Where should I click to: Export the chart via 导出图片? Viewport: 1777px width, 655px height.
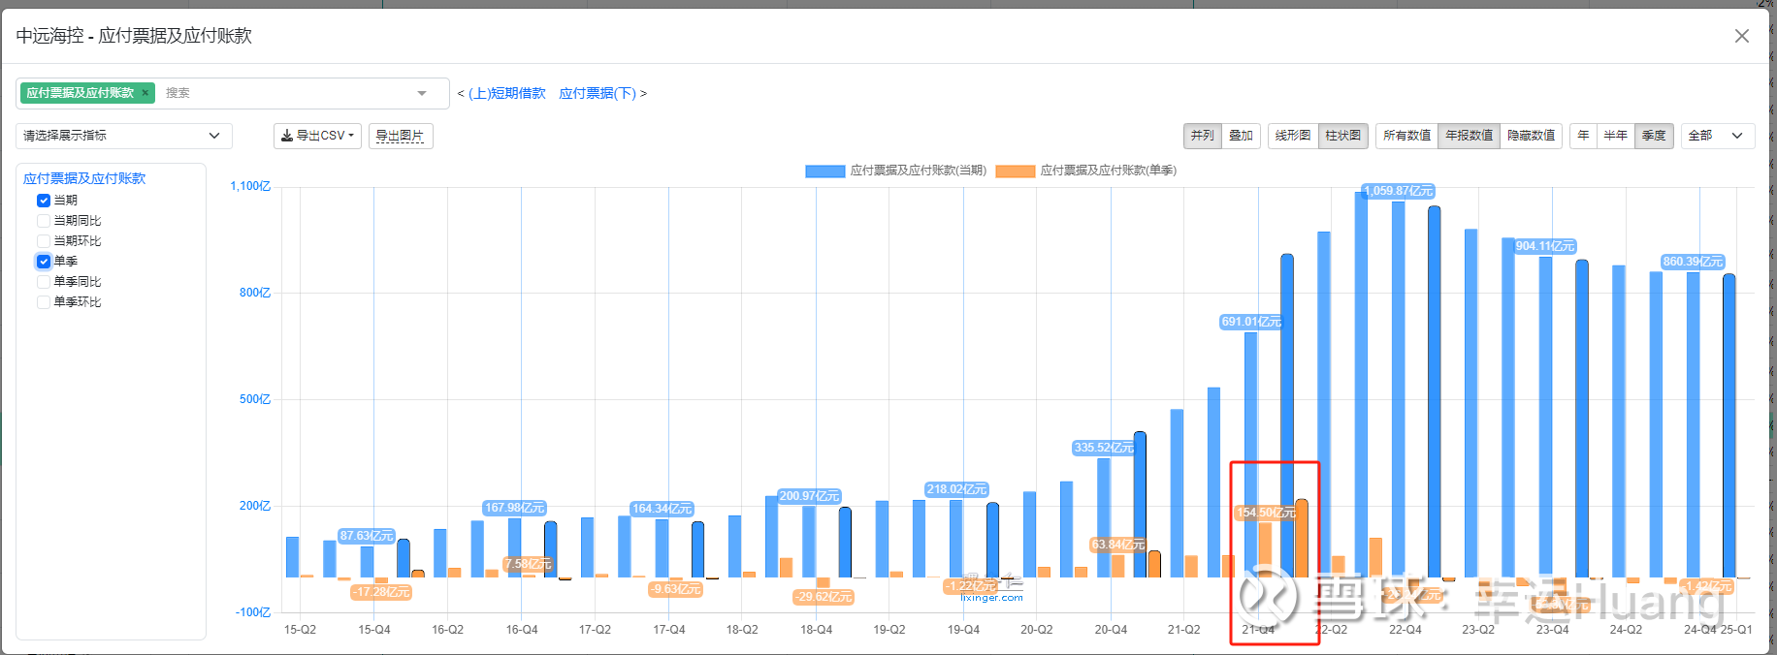(400, 136)
